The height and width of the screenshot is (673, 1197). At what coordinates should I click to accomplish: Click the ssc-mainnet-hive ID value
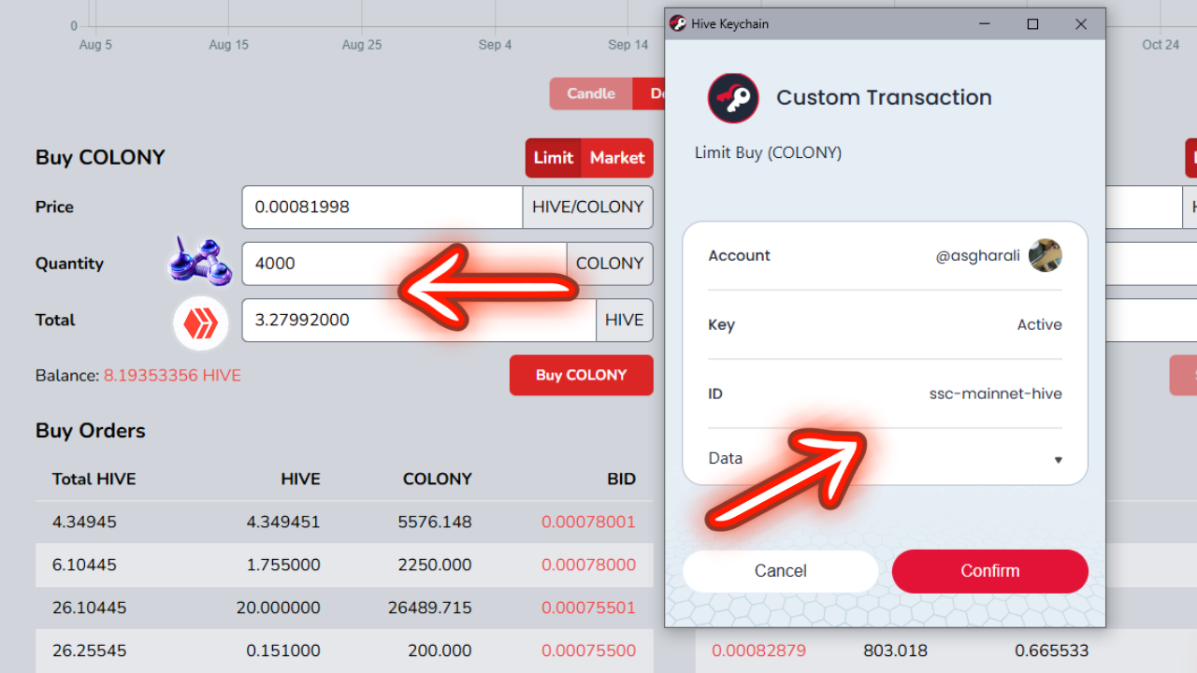[x=996, y=394]
